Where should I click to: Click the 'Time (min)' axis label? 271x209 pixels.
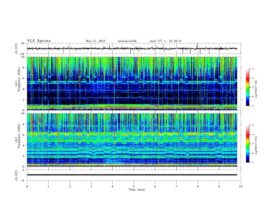(137, 190)
